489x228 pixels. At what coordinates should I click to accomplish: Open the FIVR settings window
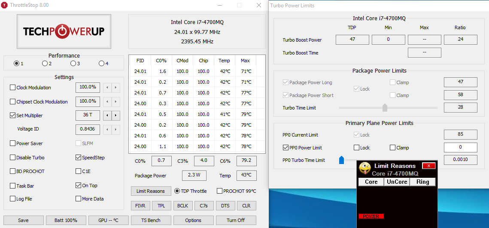(141, 206)
